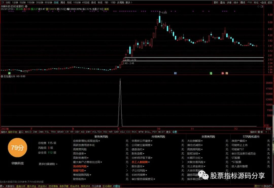The width and height of the screenshot is (274, 188).
Task: Click the 79分 score badge
Action: point(18,148)
